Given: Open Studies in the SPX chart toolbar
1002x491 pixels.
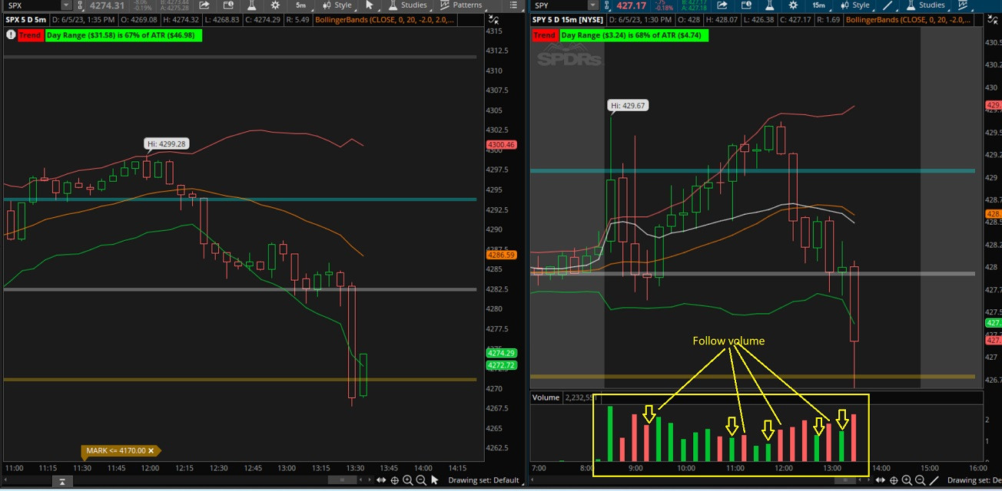Looking at the screenshot, I should pos(407,5).
